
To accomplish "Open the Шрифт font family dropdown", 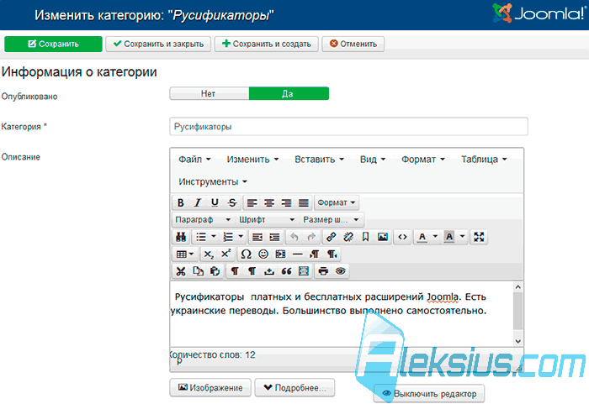I will pos(267,220).
